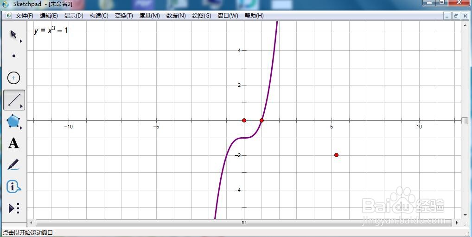Click the vertical scrollbar up arrow
472x237 pixels.
tap(465, 26)
